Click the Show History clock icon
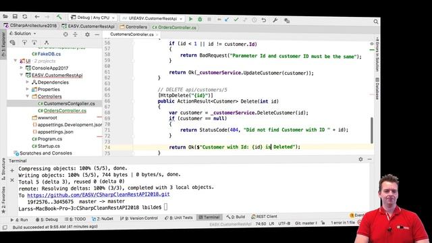Image resolution: width=432 pixels, height=243 pixels. 254,20
